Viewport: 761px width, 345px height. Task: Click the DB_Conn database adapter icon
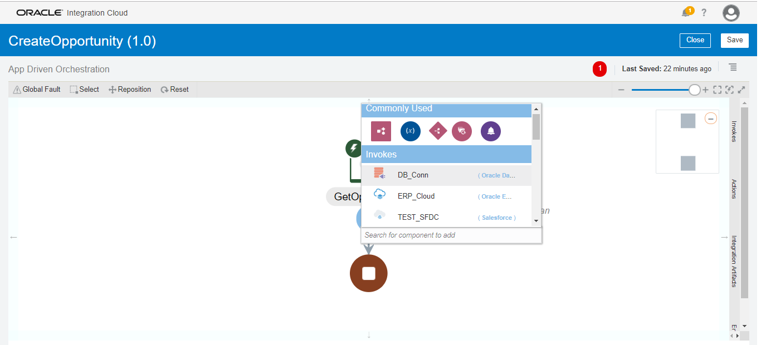click(x=379, y=173)
